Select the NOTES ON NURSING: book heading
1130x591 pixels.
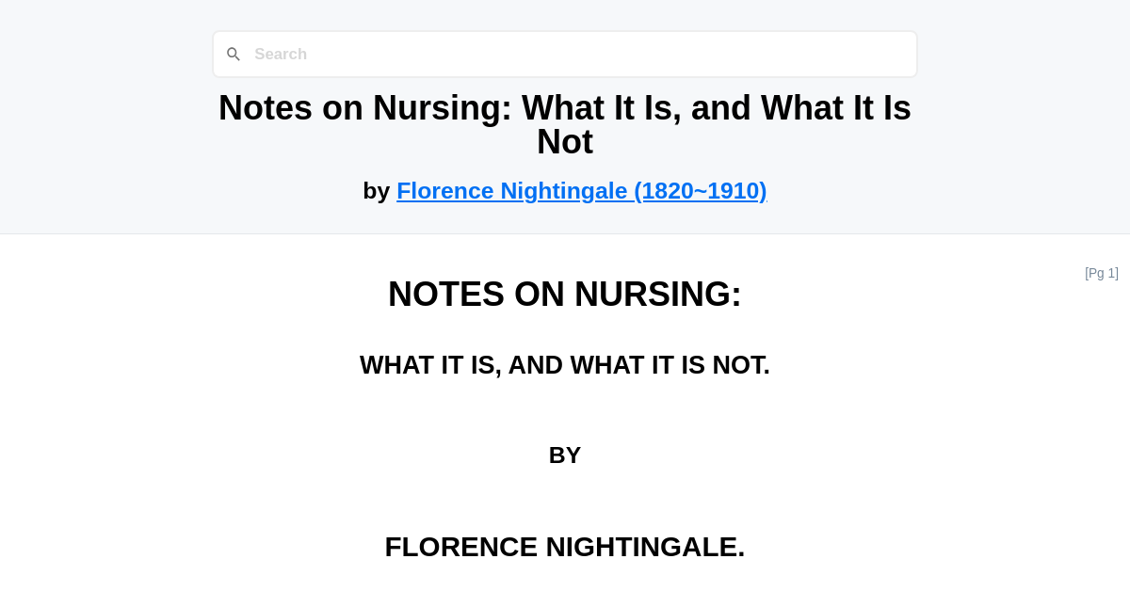[565, 294]
